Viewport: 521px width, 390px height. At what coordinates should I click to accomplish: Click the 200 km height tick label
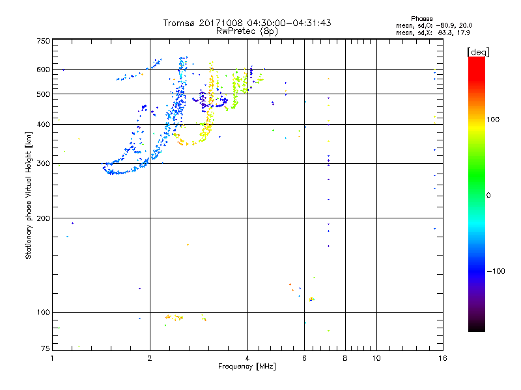[43, 218]
